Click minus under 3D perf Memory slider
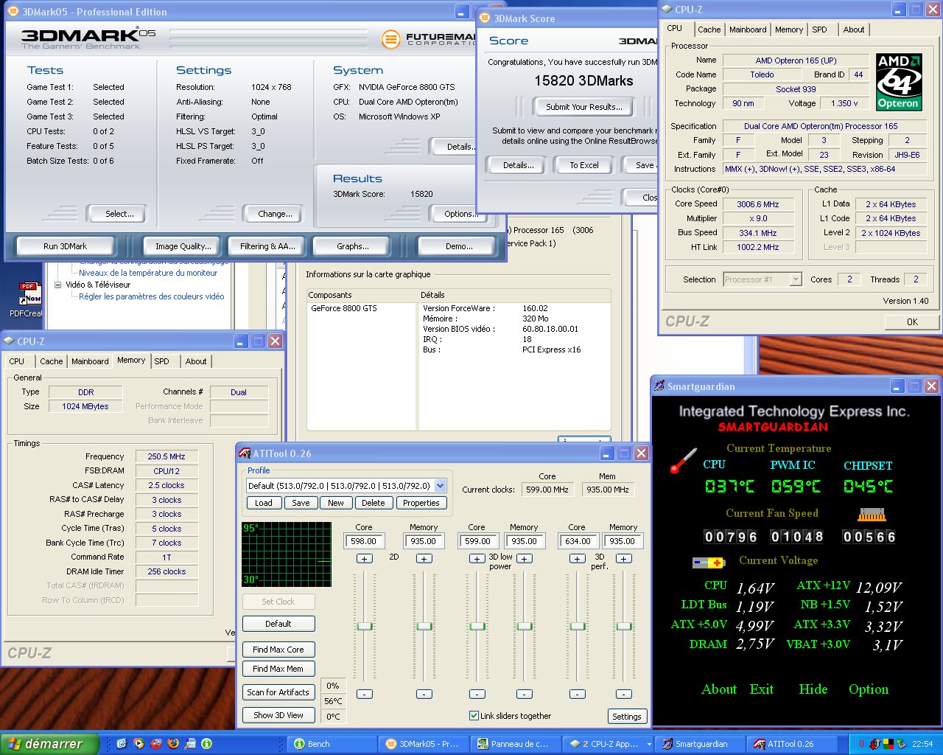This screenshot has width=943, height=755. pos(624,694)
